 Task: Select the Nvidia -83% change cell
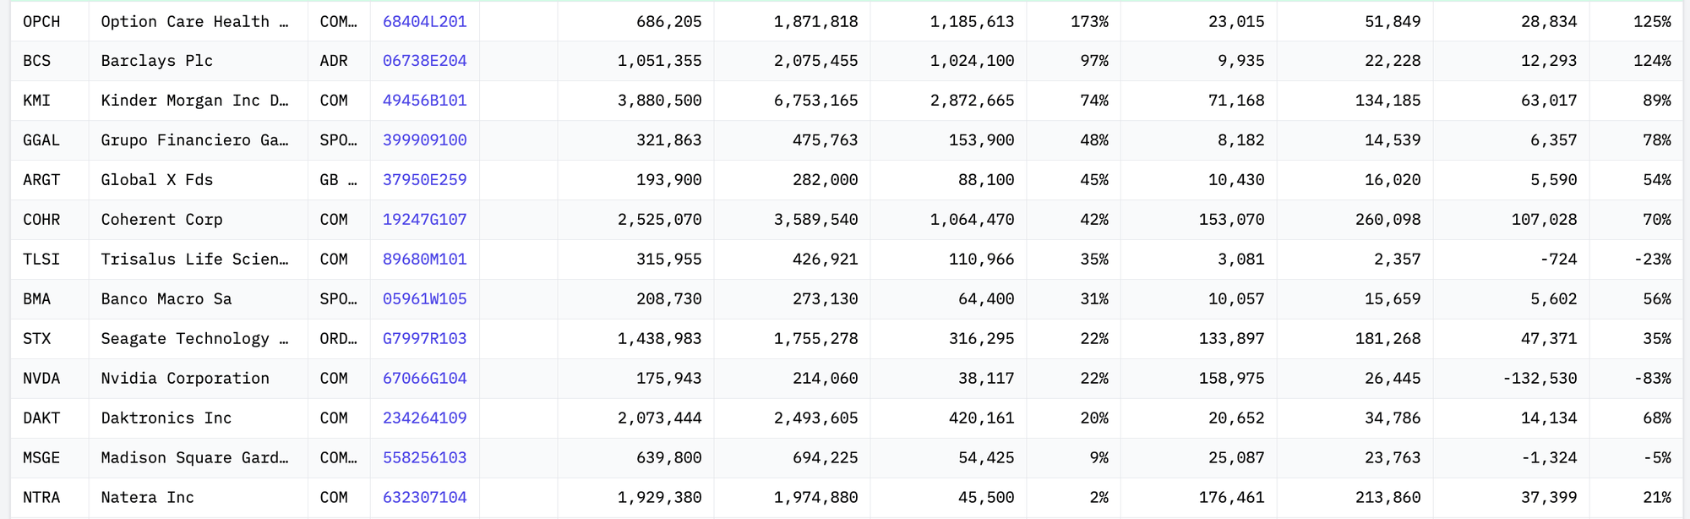pyautogui.click(x=1637, y=379)
